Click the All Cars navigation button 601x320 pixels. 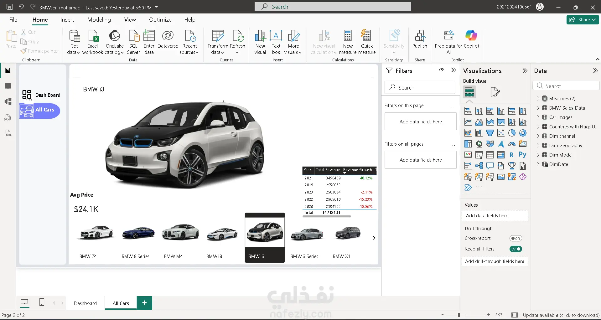tap(40, 111)
